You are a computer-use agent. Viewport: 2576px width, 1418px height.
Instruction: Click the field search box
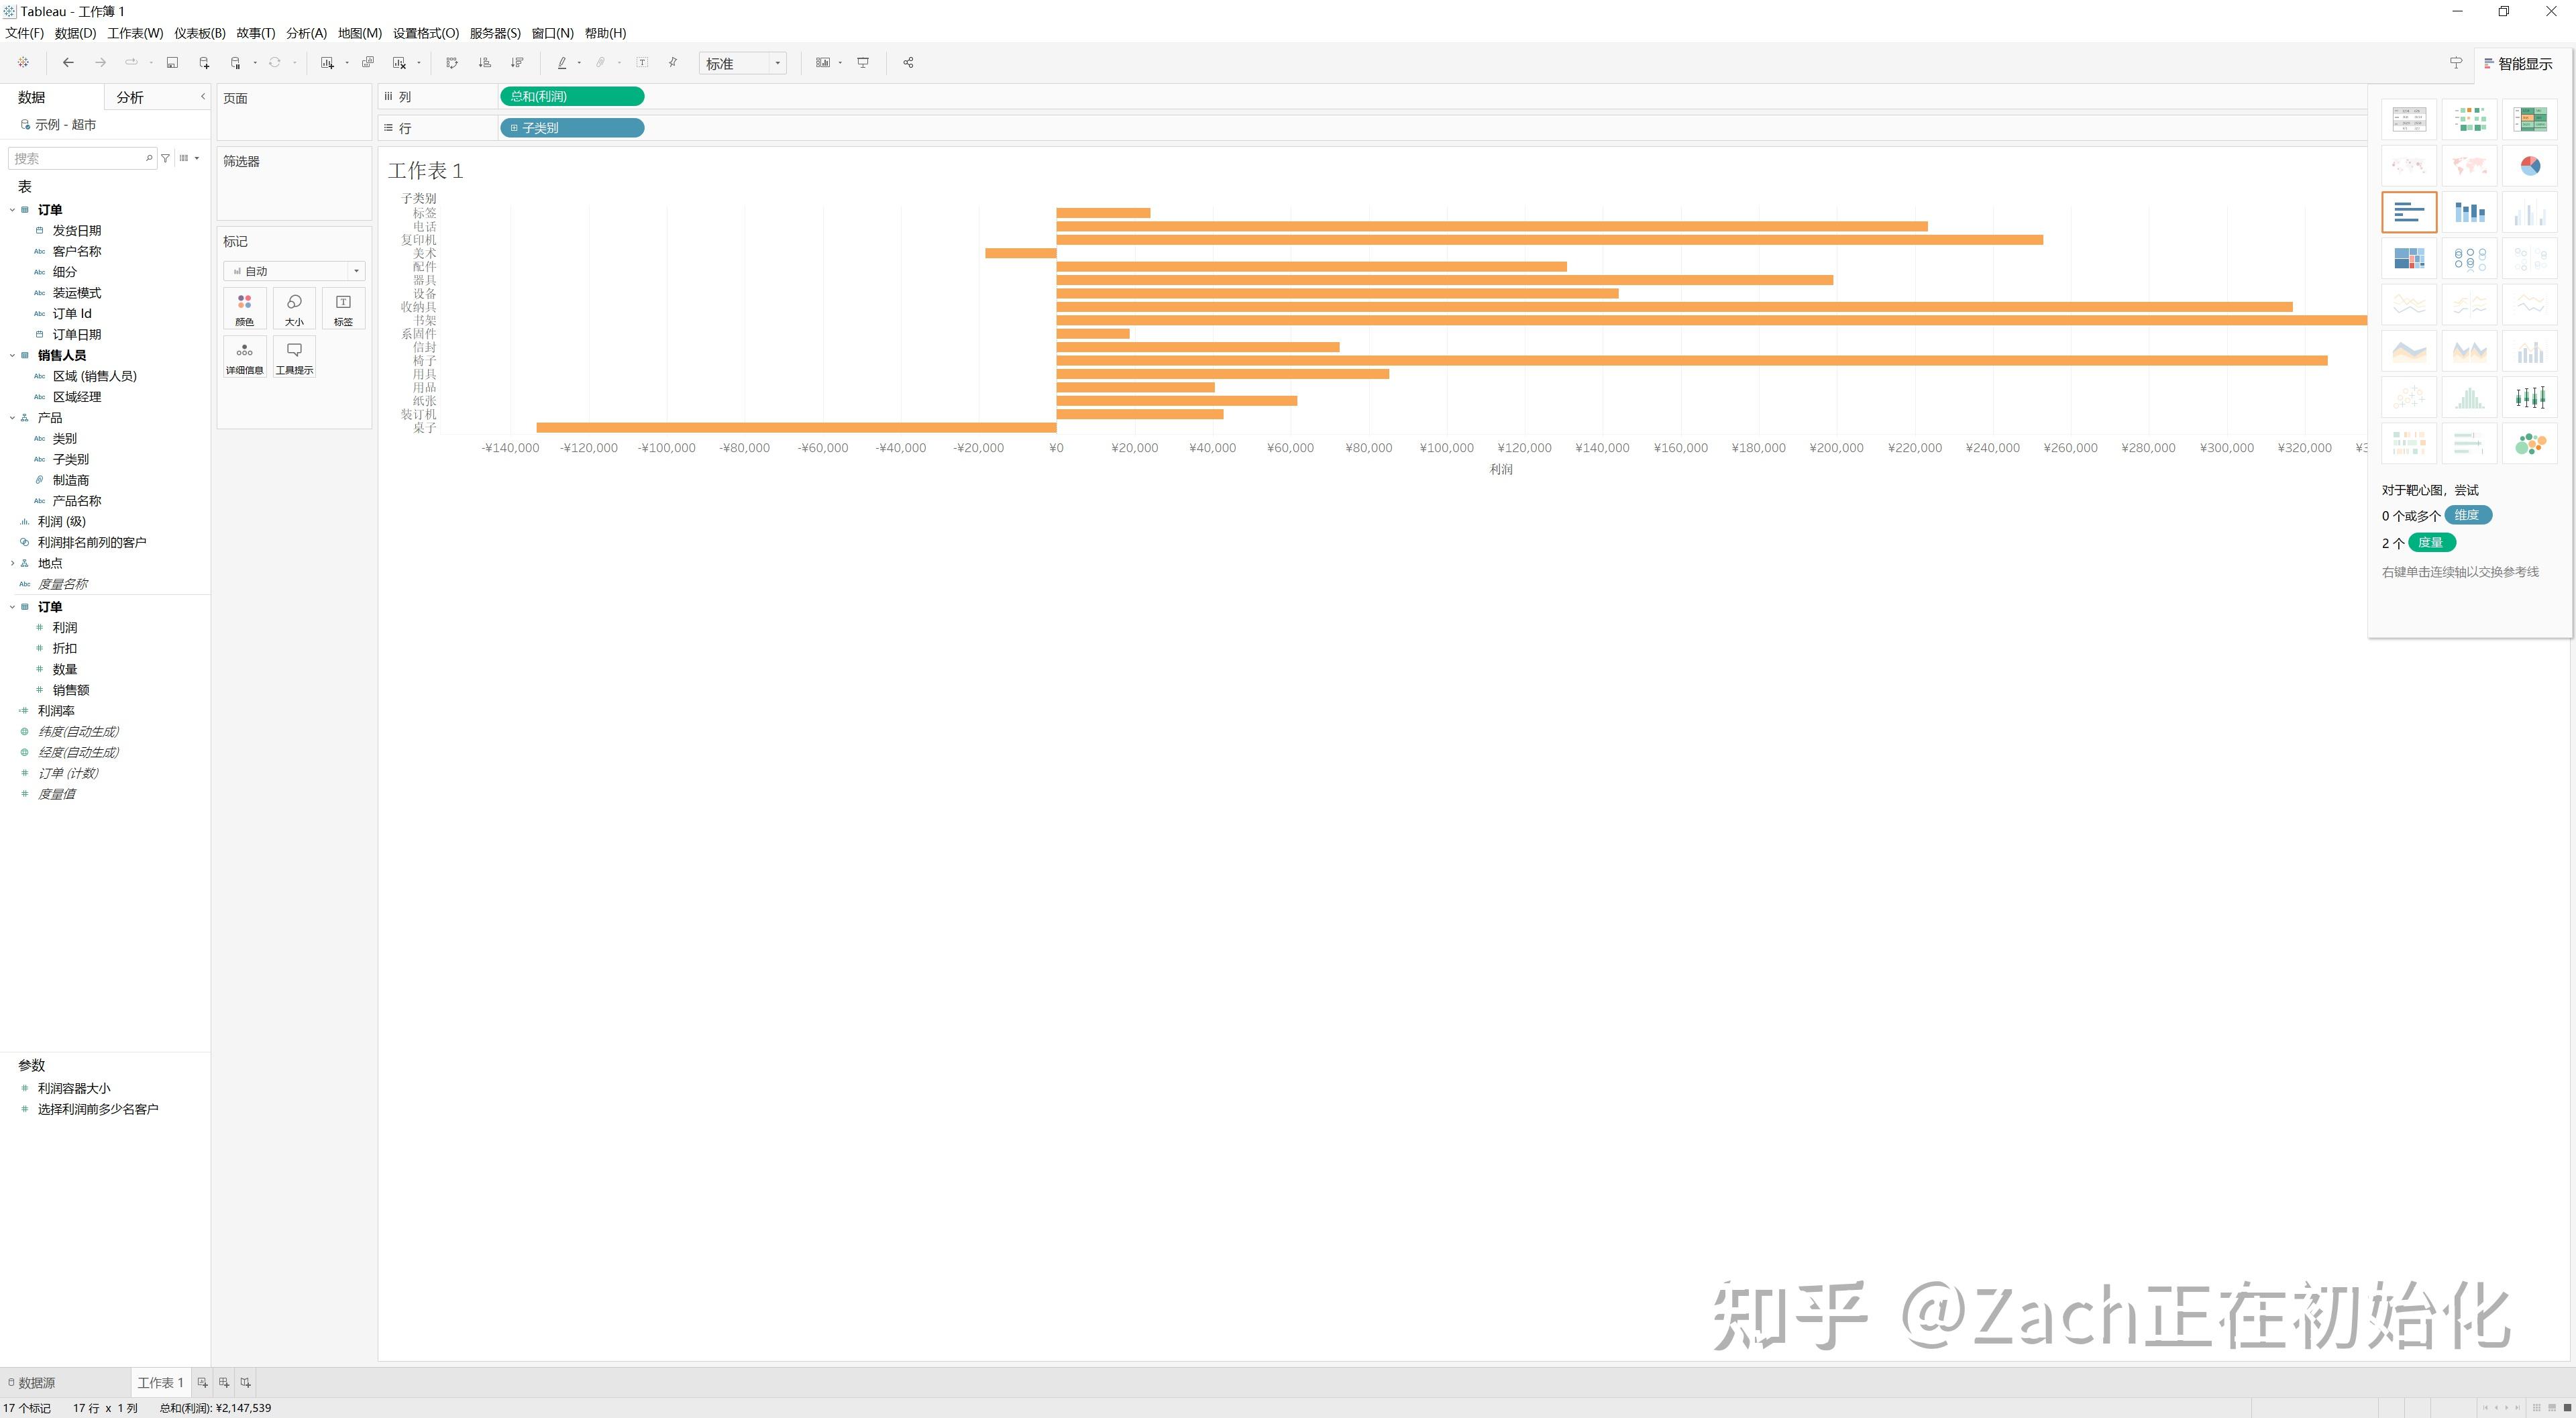82,158
